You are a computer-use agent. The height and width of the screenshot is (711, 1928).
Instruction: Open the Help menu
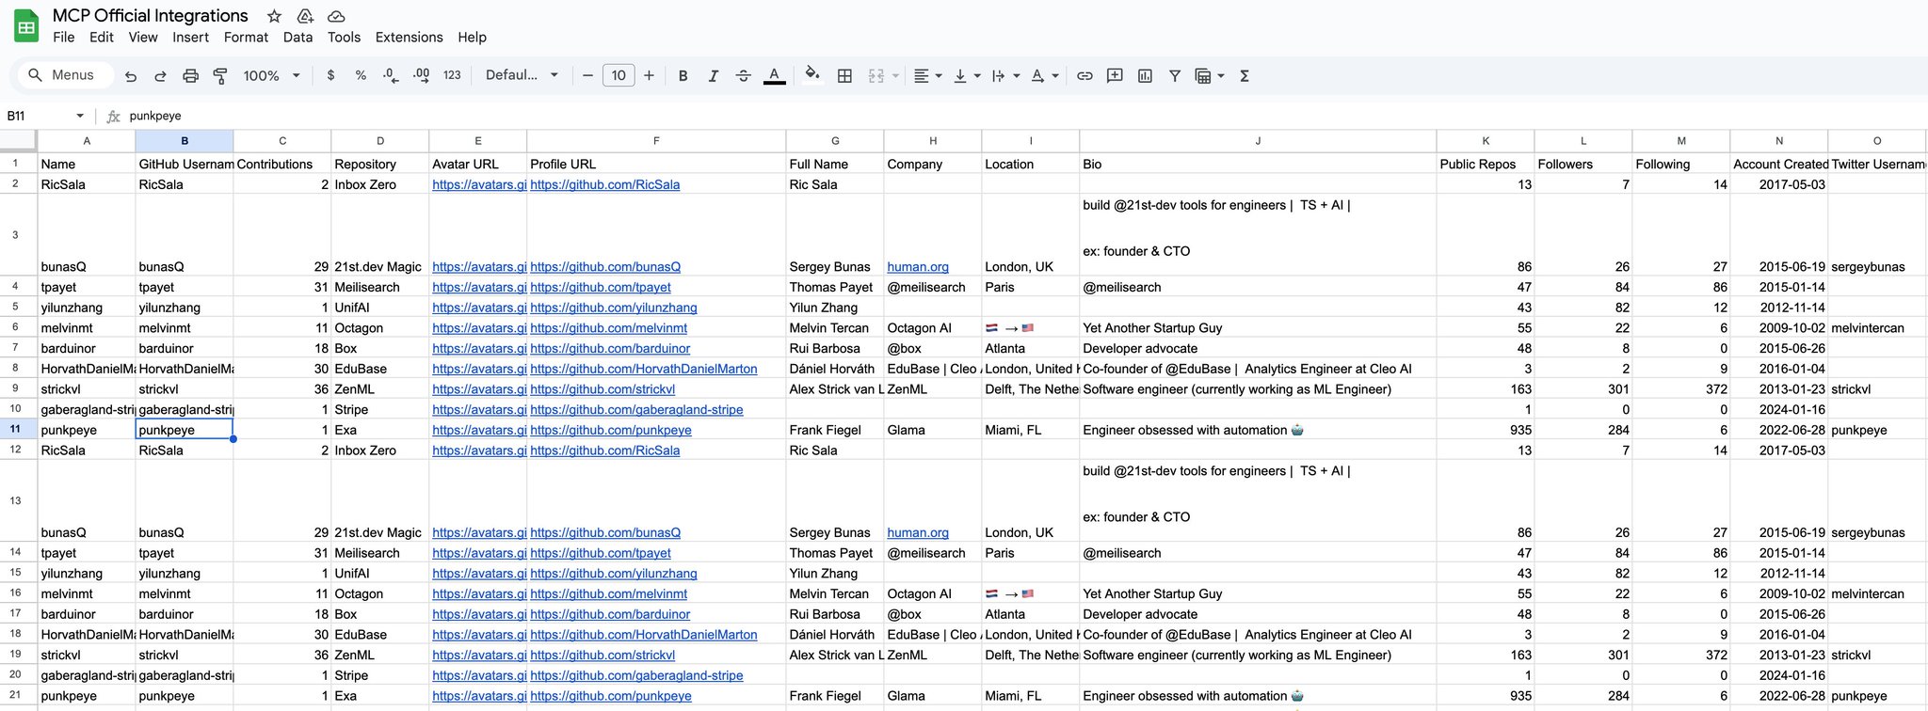tap(472, 38)
